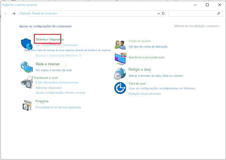The width and height of the screenshot is (226, 160).
Task: Open the Programa disc box icon
Action: tap(27, 105)
